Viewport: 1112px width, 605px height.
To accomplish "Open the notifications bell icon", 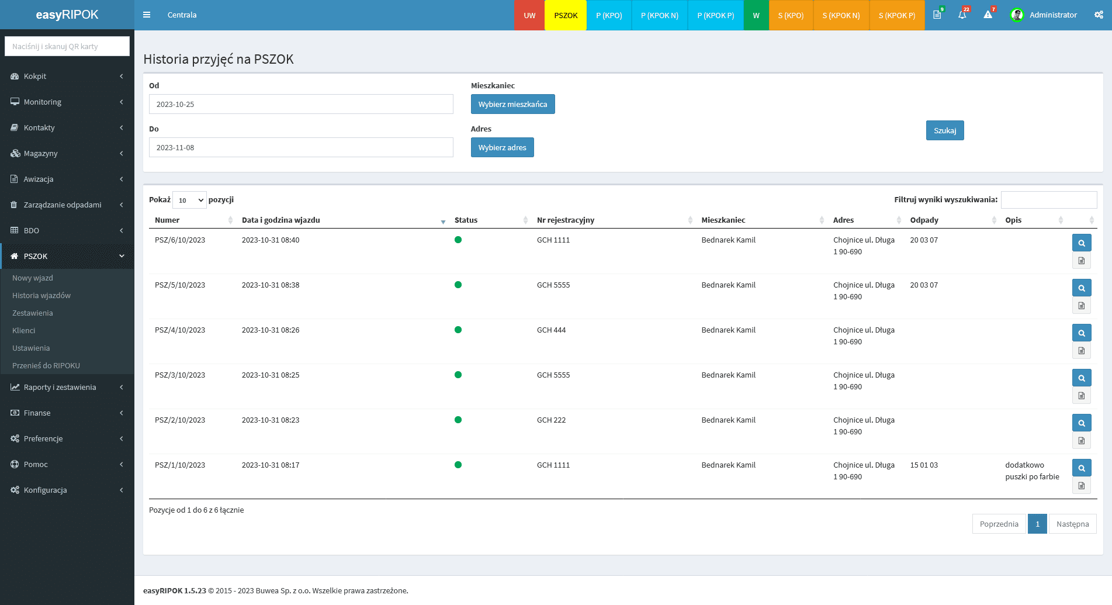I will (x=962, y=15).
